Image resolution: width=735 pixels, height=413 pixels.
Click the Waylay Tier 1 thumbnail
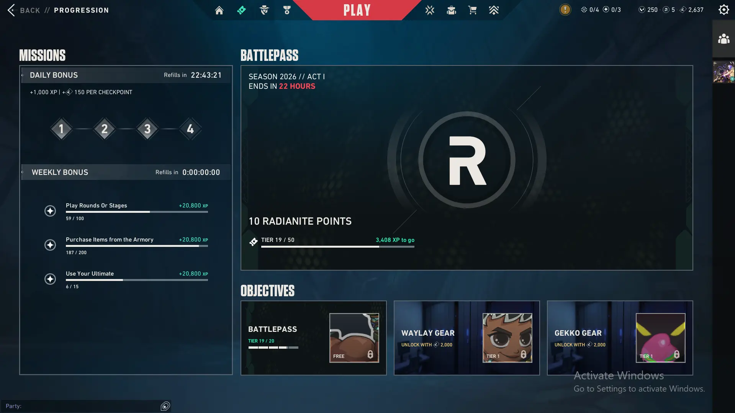tap(507, 338)
